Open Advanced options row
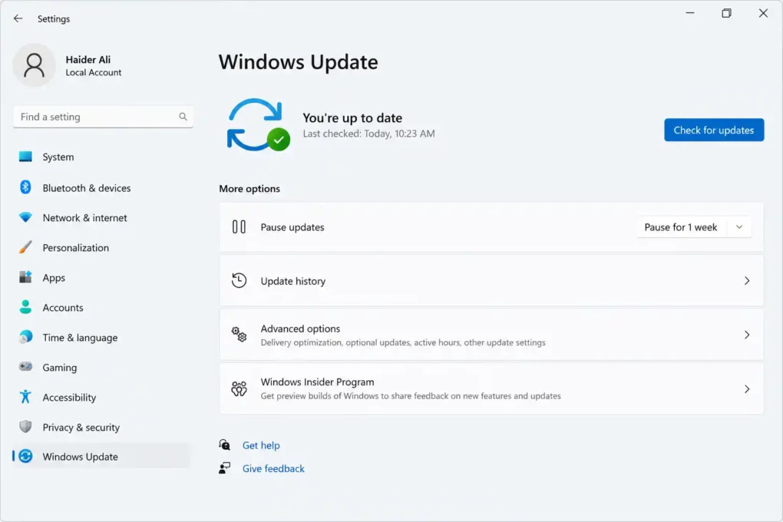The height and width of the screenshot is (522, 783). tap(491, 335)
